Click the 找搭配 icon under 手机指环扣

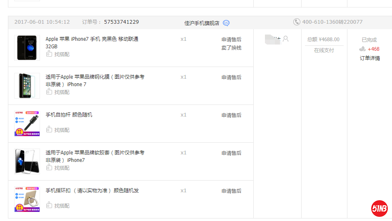49,206
